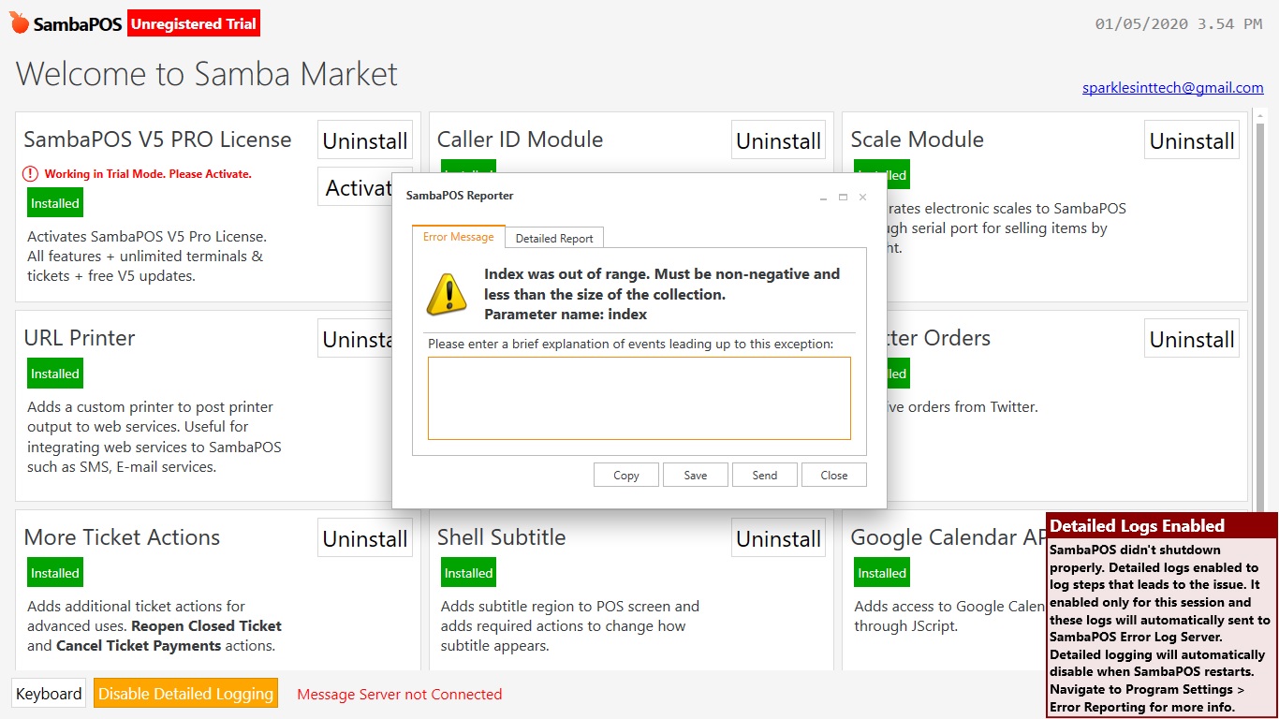This screenshot has height=719, width=1279.
Task: Save the error report
Action: tap(696, 475)
